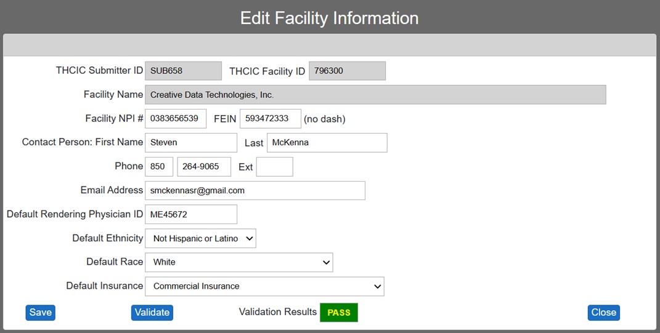Click the green PASS validation indicator
Image resolution: width=660 pixels, height=333 pixels.
[339, 313]
